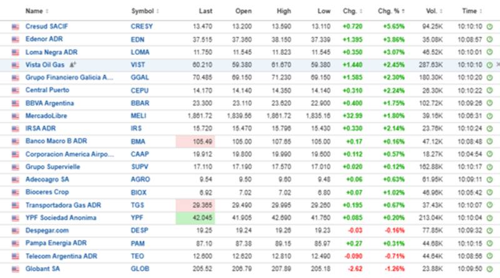Click the clock icon in Cresud SACIF row
500x278 pixels.
489,27
